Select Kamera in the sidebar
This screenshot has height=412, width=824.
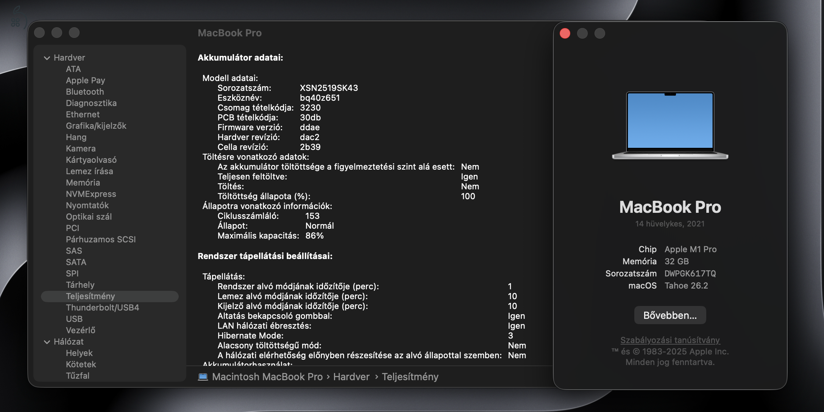tap(81, 148)
